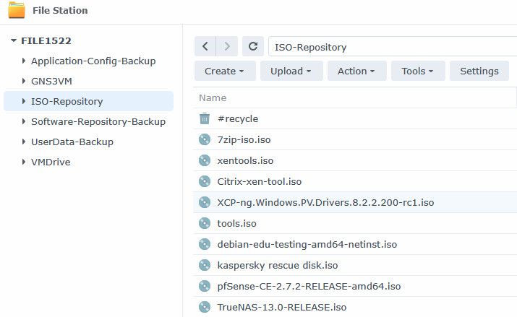Click the disc icon next to 7zip-iso.iso
This screenshot has width=517, height=317.
click(x=205, y=139)
